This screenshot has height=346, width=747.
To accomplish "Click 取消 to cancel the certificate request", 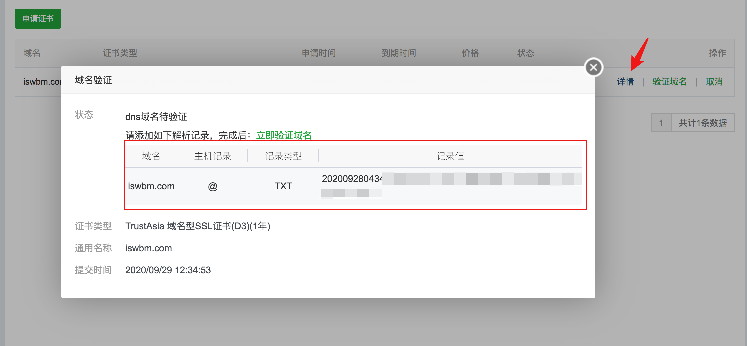I will (x=714, y=82).
